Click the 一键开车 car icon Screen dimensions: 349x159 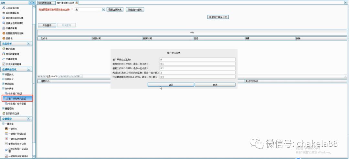[6, 129]
